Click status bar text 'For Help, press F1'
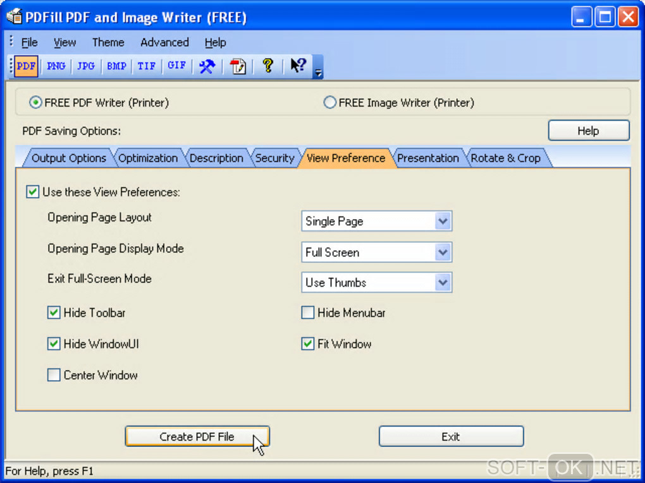Screen dimensions: 645x483 tap(49, 470)
